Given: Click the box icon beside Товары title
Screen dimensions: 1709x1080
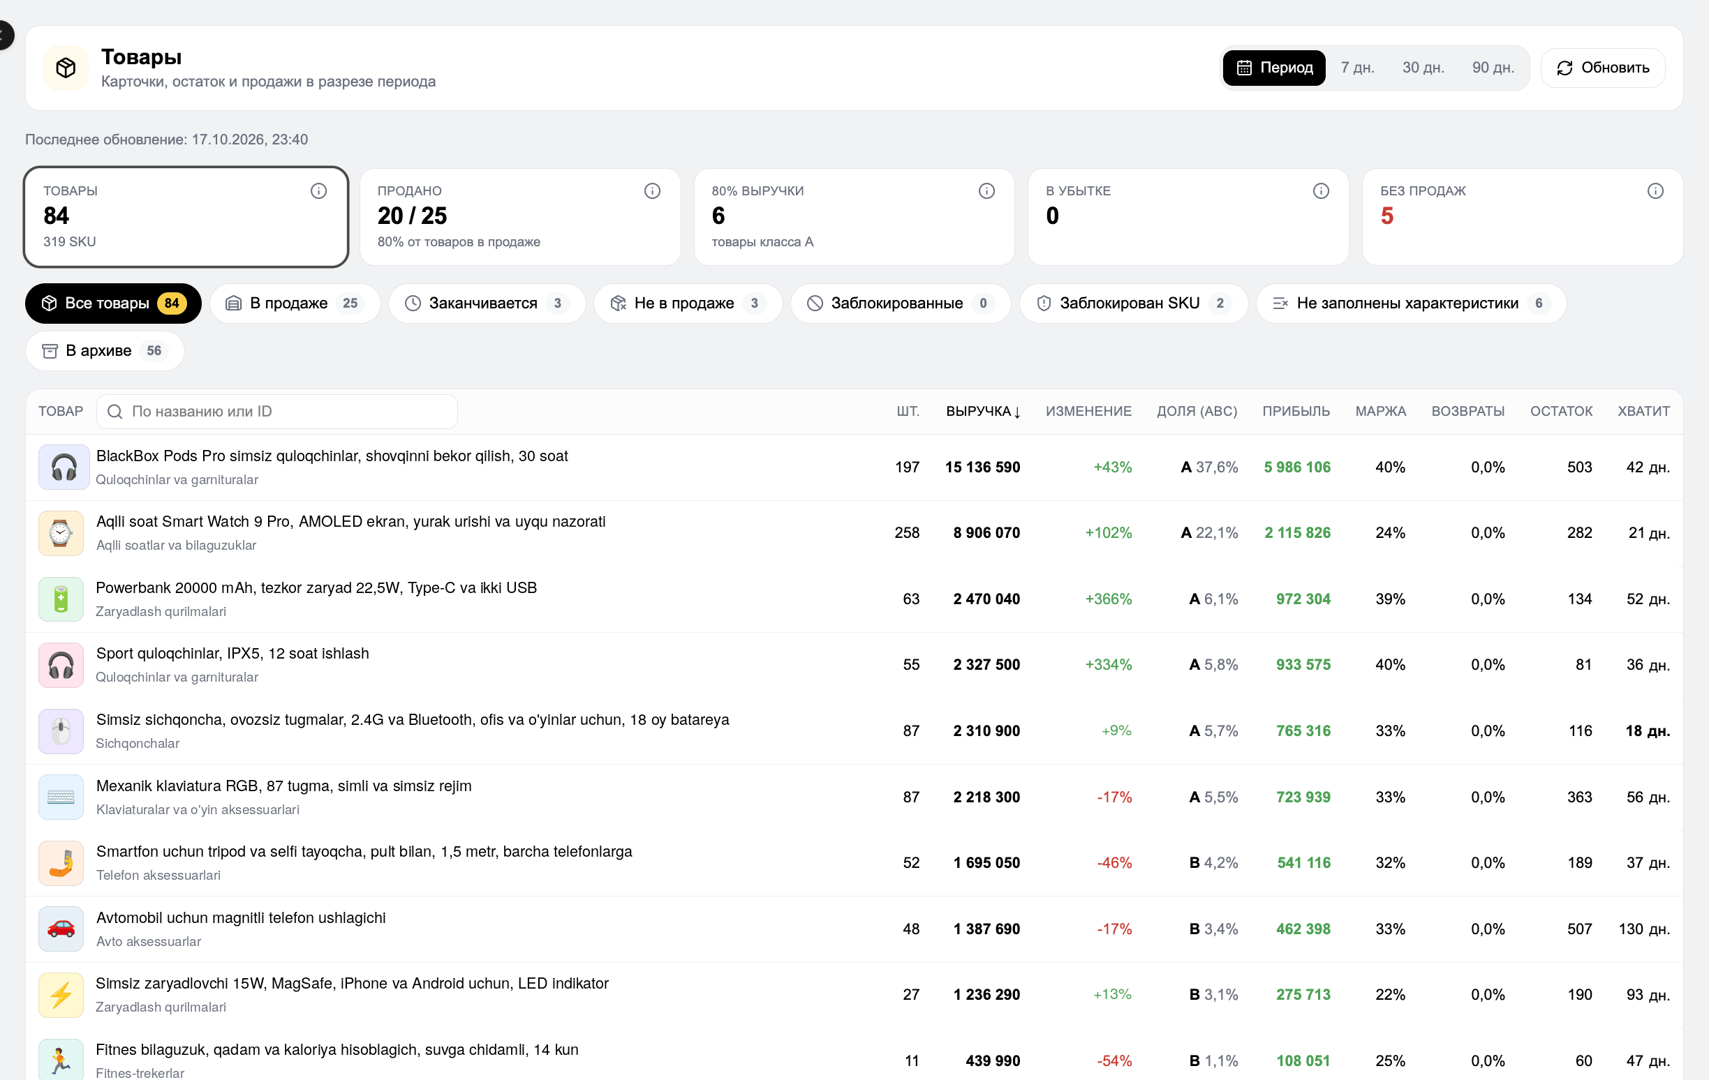Looking at the screenshot, I should (x=66, y=68).
